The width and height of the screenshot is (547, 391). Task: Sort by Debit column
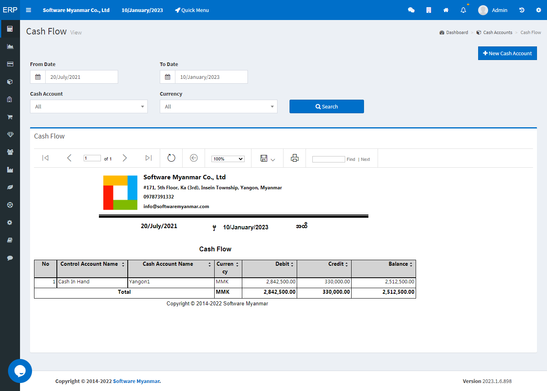[292, 265]
